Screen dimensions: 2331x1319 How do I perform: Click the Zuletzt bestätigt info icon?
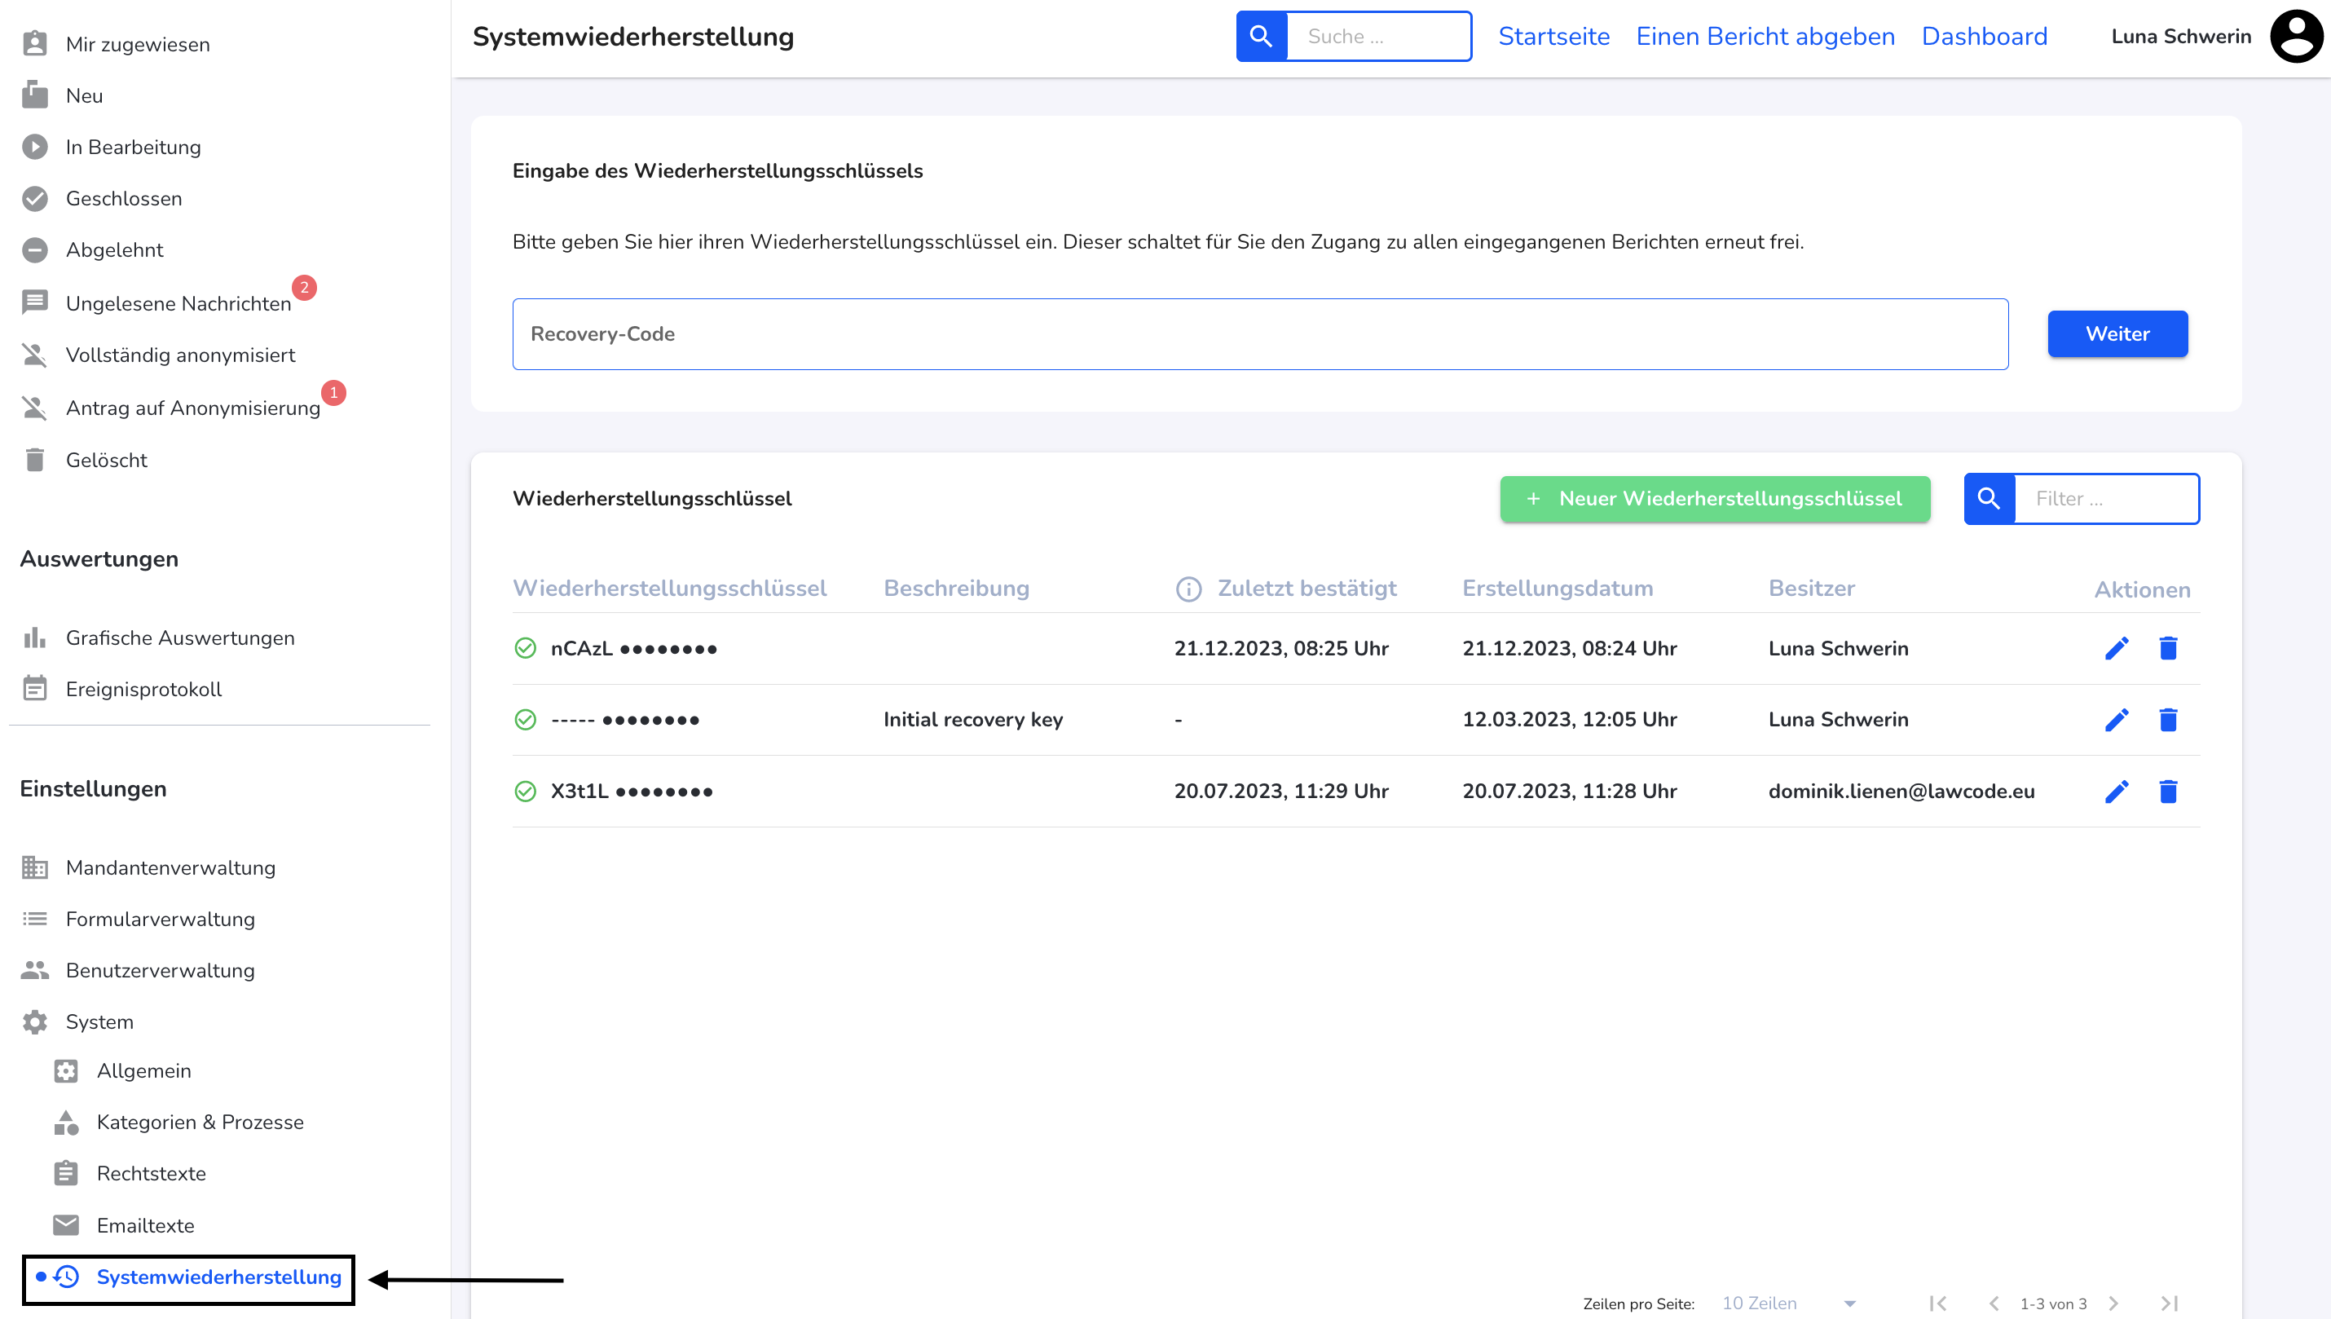(1188, 589)
